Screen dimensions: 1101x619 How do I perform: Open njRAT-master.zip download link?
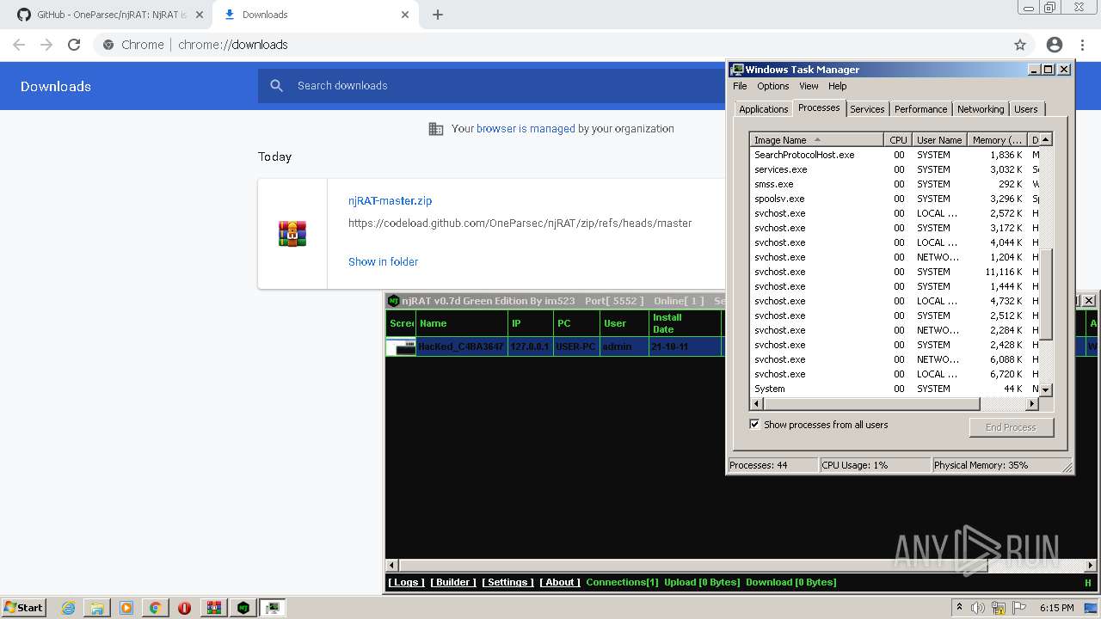[x=390, y=200]
